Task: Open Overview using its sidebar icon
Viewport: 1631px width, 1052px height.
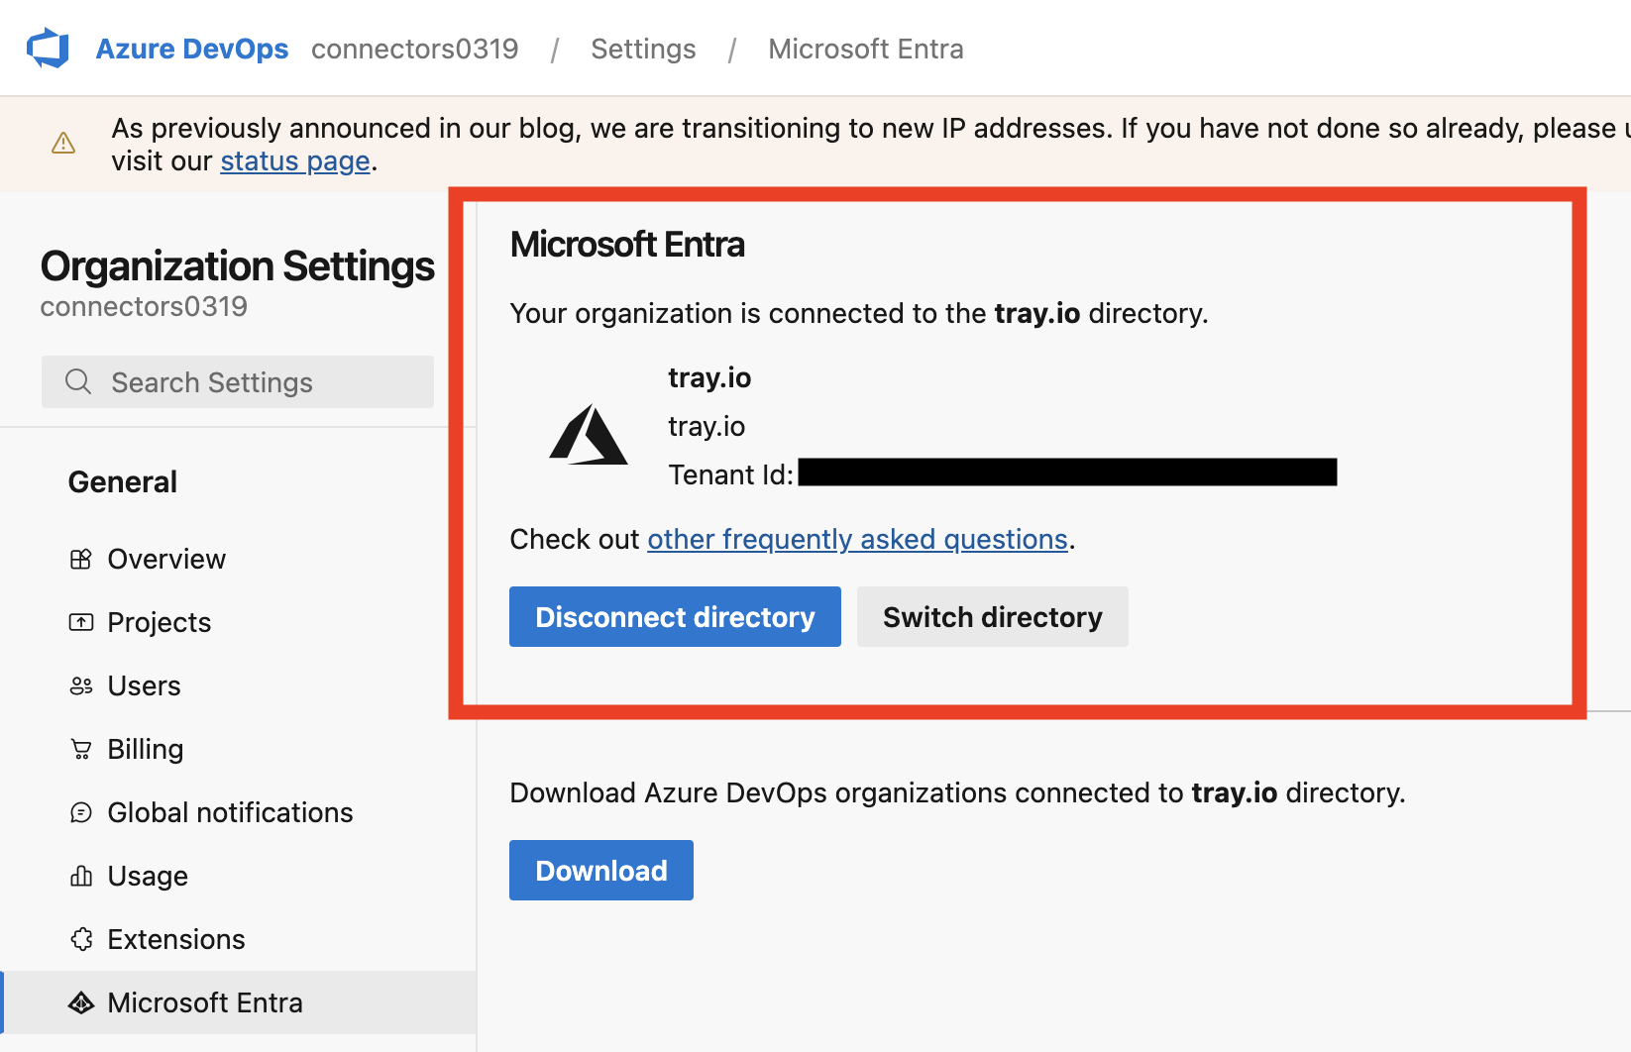Action: 80,559
